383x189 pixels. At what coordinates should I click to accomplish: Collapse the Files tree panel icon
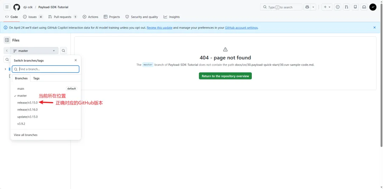(7, 40)
